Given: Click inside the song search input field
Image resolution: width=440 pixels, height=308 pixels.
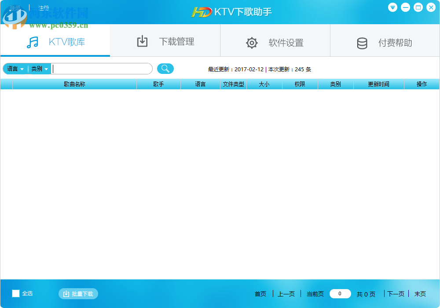Looking at the screenshot, I should pyautogui.click(x=101, y=69).
